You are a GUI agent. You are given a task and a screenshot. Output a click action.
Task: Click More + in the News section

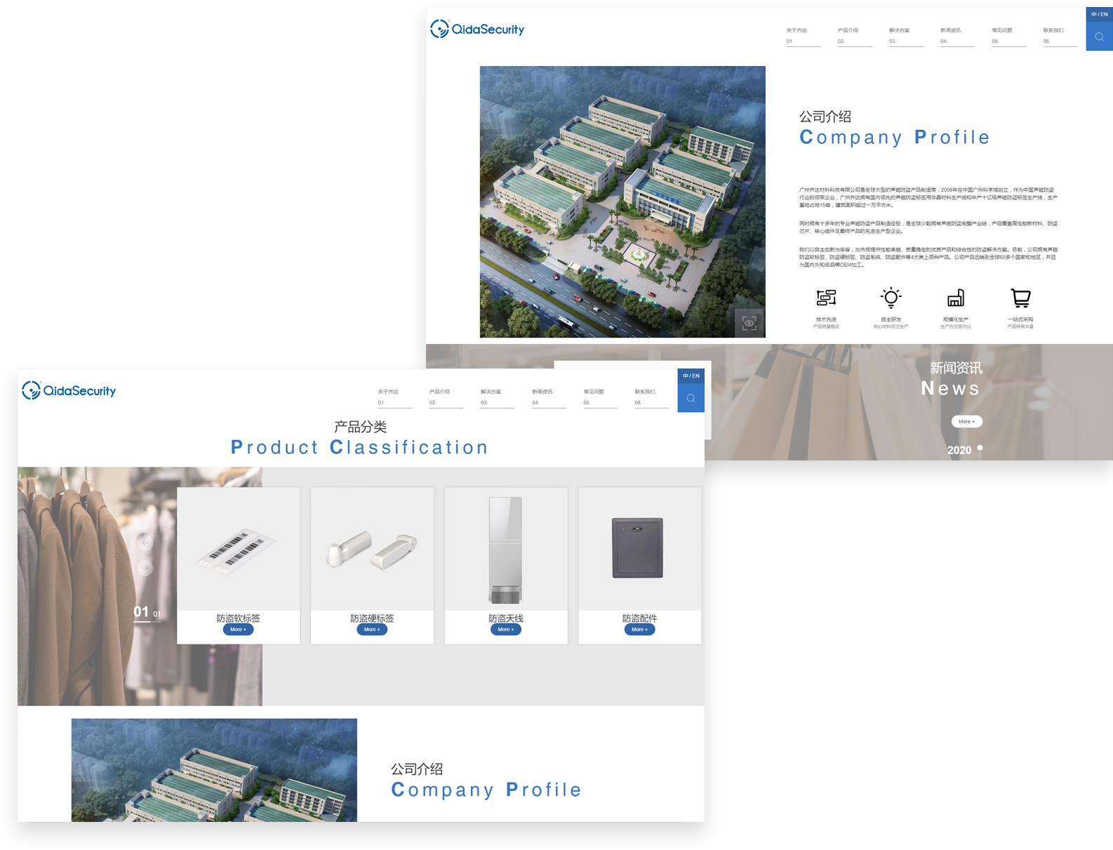tap(966, 421)
